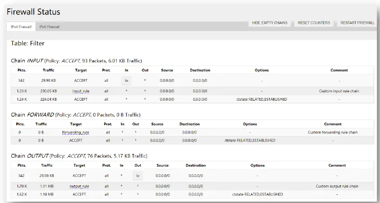Select the Table: Filter heading

click(x=28, y=44)
